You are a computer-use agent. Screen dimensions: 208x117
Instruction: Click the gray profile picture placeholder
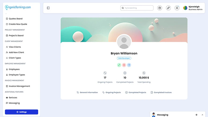click(x=124, y=42)
